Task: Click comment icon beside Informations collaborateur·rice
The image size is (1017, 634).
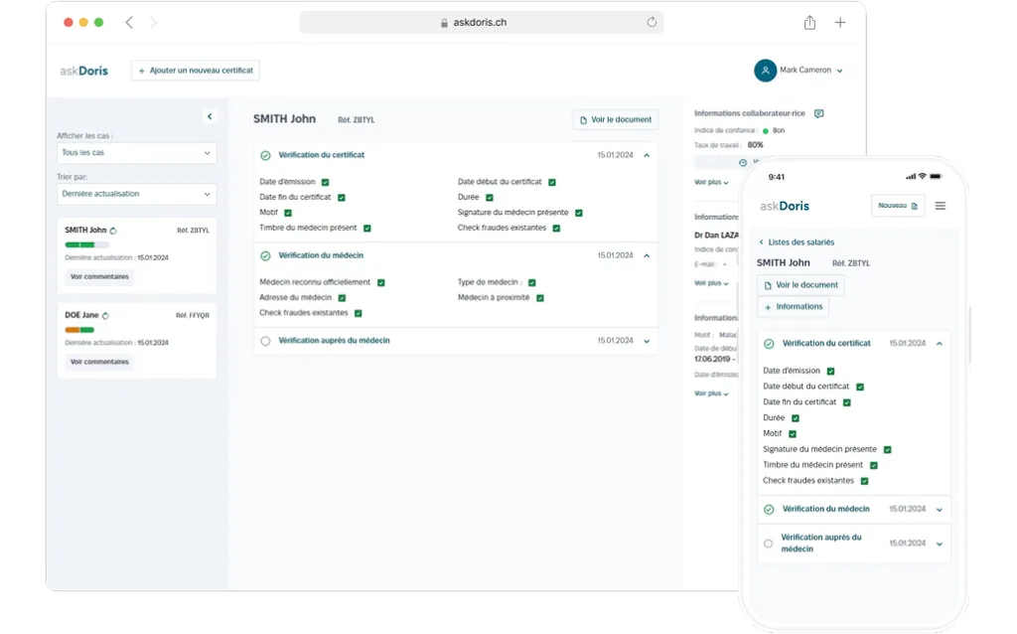Action: (819, 113)
